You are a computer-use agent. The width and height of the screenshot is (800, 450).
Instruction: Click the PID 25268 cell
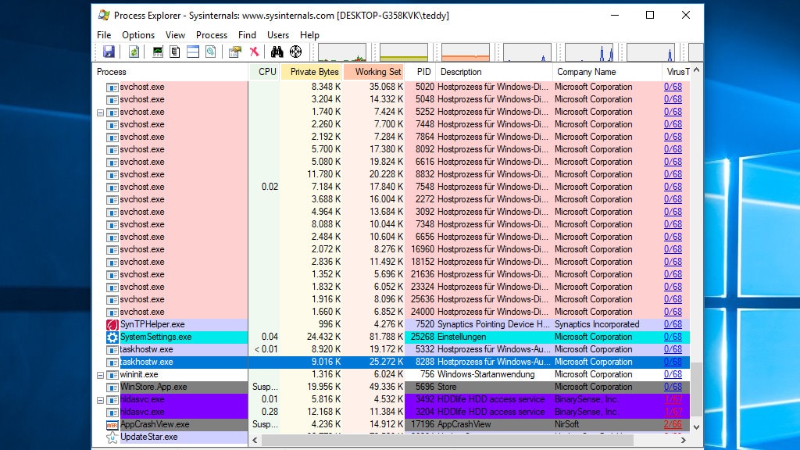click(422, 337)
